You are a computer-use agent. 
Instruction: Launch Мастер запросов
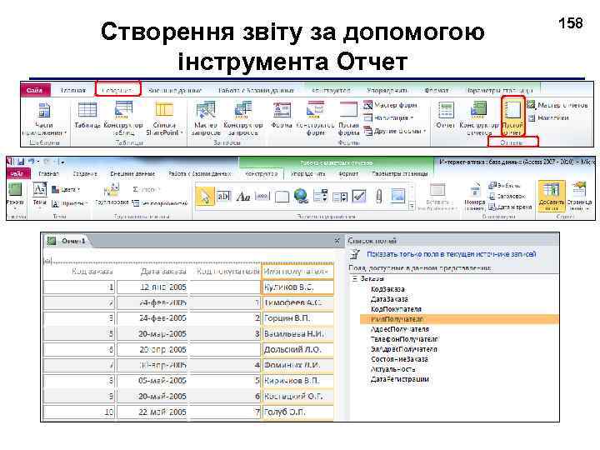point(206,117)
